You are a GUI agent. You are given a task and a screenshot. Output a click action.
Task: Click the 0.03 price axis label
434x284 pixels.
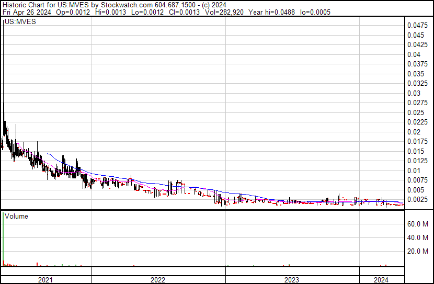(414, 93)
